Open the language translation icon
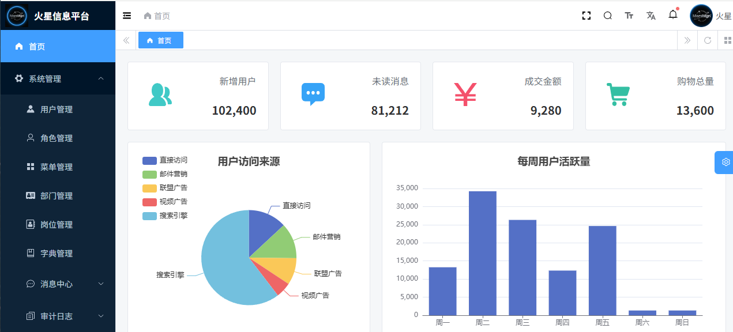733x332 pixels. pos(651,16)
